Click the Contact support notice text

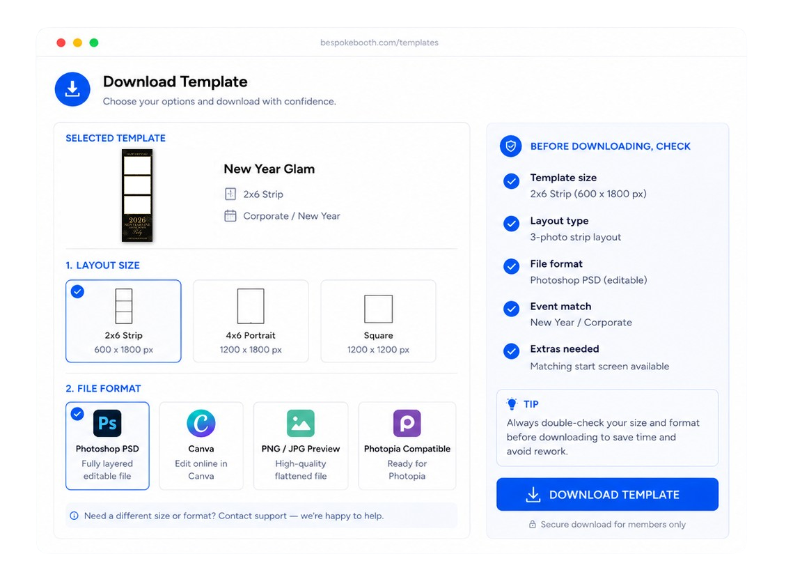click(234, 516)
